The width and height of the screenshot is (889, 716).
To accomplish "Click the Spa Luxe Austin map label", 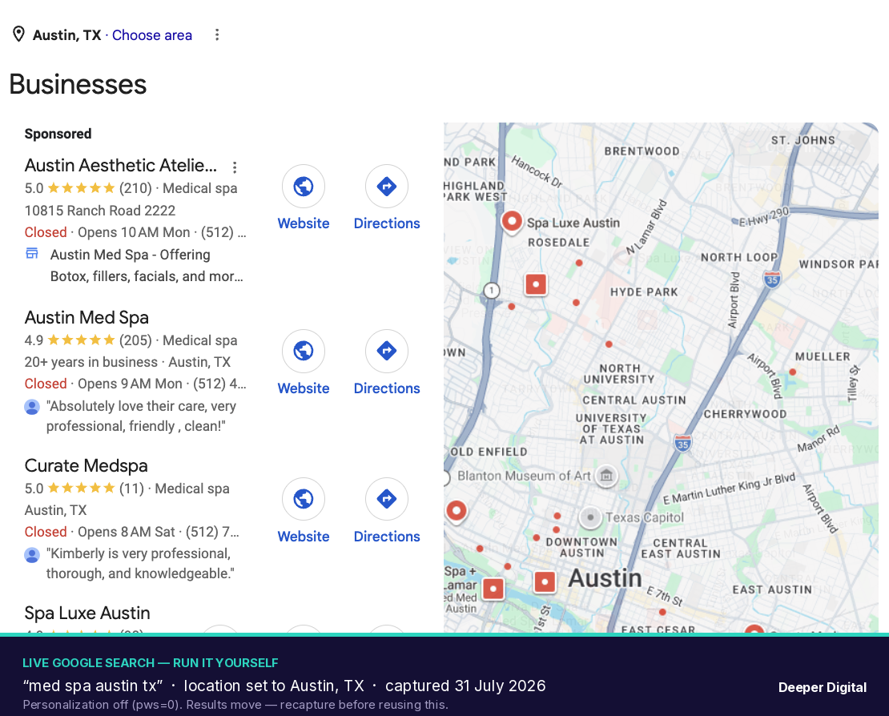I will click(573, 223).
